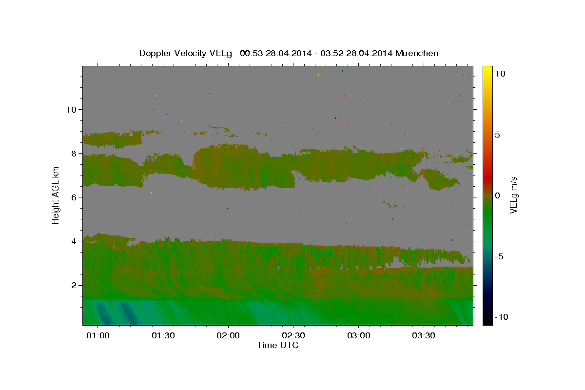Viewport: 585px width, 390px height.
Task: Click the 'Height AGL km' y-axis label
Action: tap(56, 195)
